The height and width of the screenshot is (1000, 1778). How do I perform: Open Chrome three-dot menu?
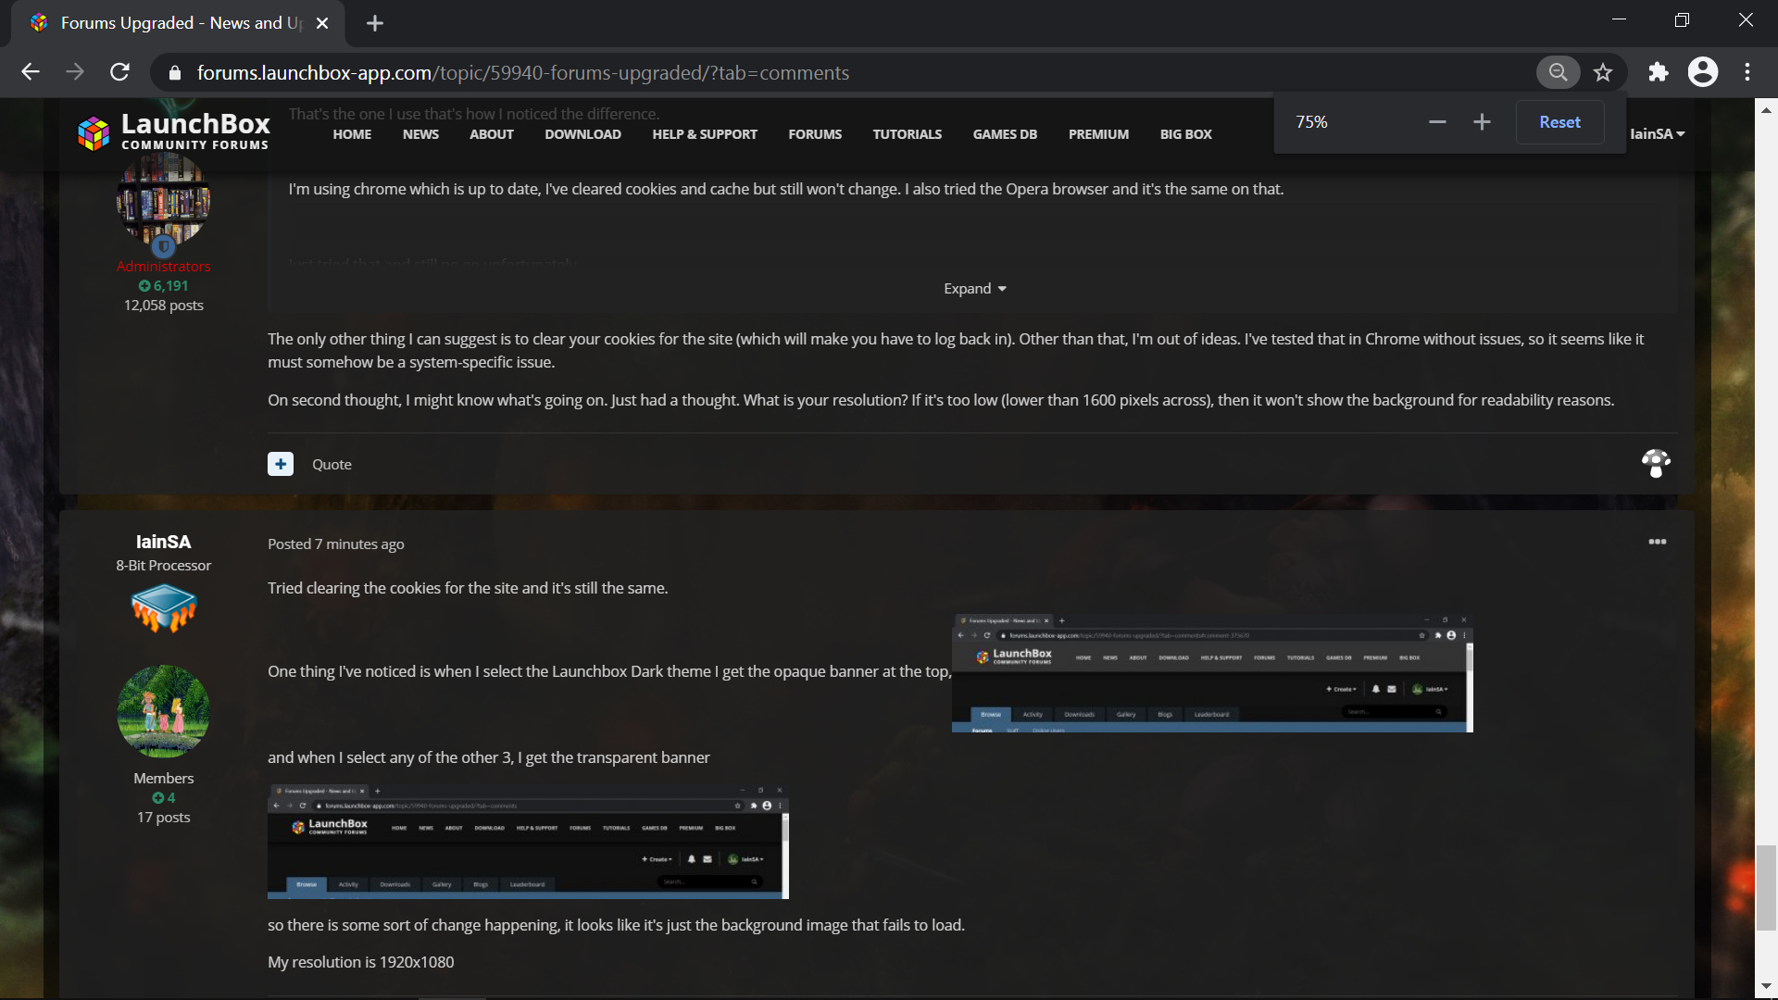tap(1747, 72)
